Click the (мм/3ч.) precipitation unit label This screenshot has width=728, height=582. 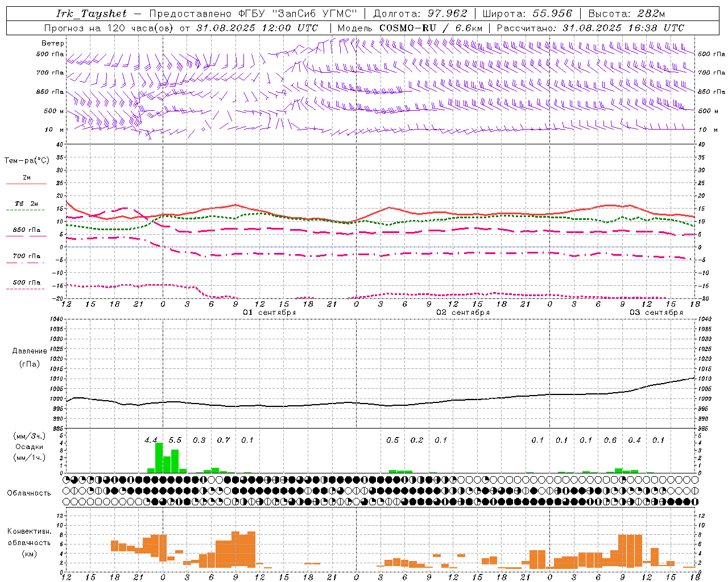point(30,436)
